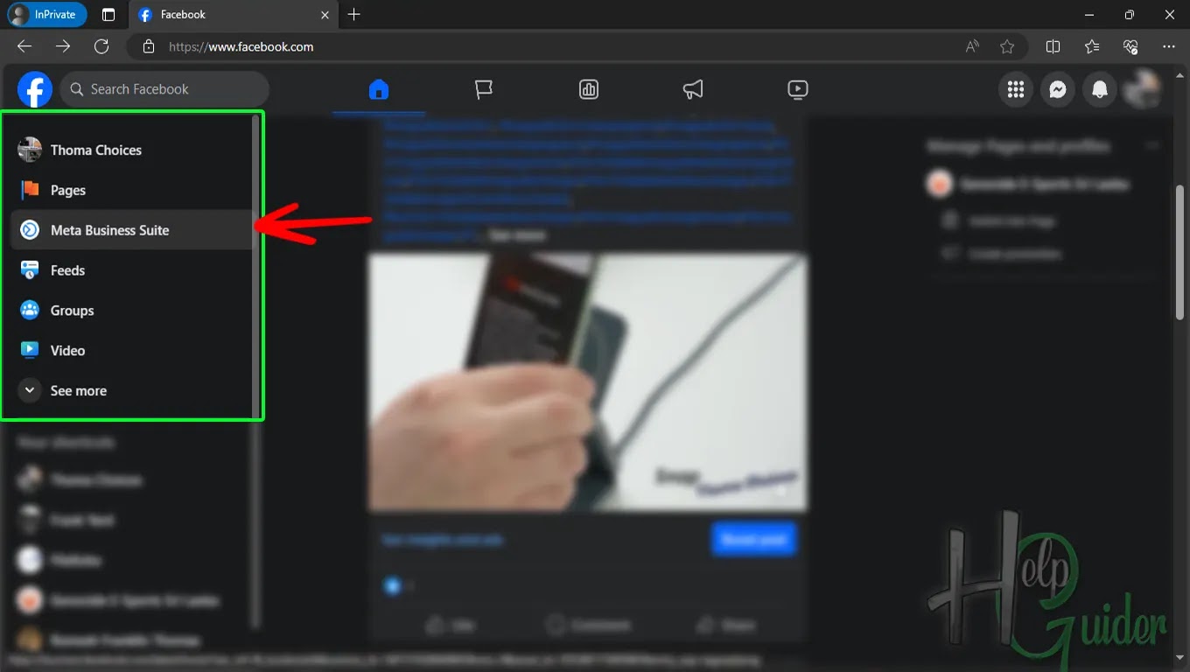Expand the See more list

tap(131, 391)
